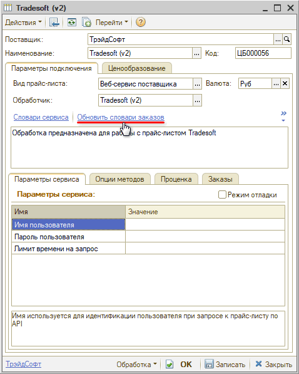Click the Валюта field with Руб
Image resolution: width=299 pixels, height=374 pixels.
click(x=255, y=84)
